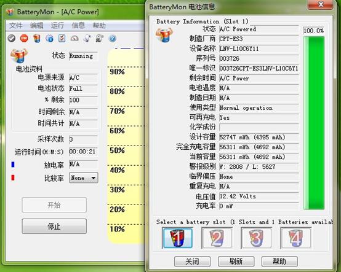Click the 状态 Running field
This screenshot has height=272, width=341.
pos(84,56)
